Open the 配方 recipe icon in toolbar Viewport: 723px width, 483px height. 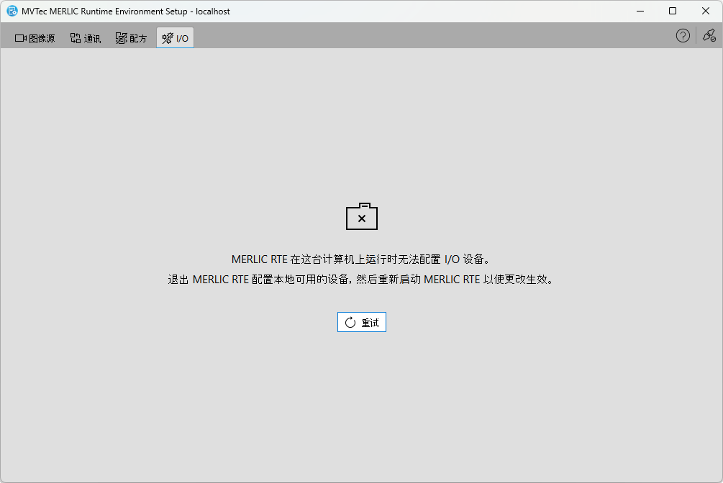point(121,37)
